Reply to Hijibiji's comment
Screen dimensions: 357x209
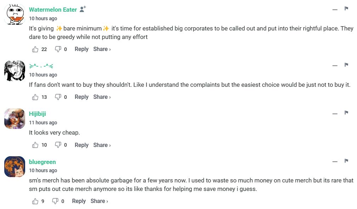point(81,145)
